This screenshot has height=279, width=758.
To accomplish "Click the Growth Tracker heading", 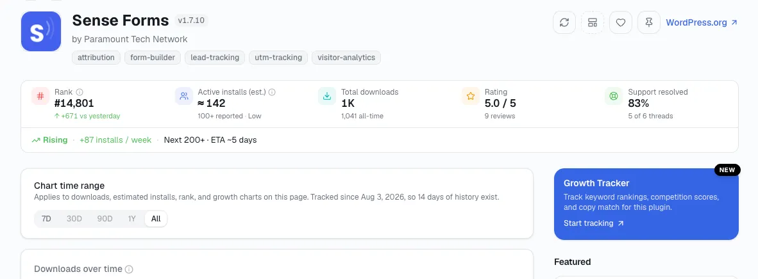I will pos(596,184).
